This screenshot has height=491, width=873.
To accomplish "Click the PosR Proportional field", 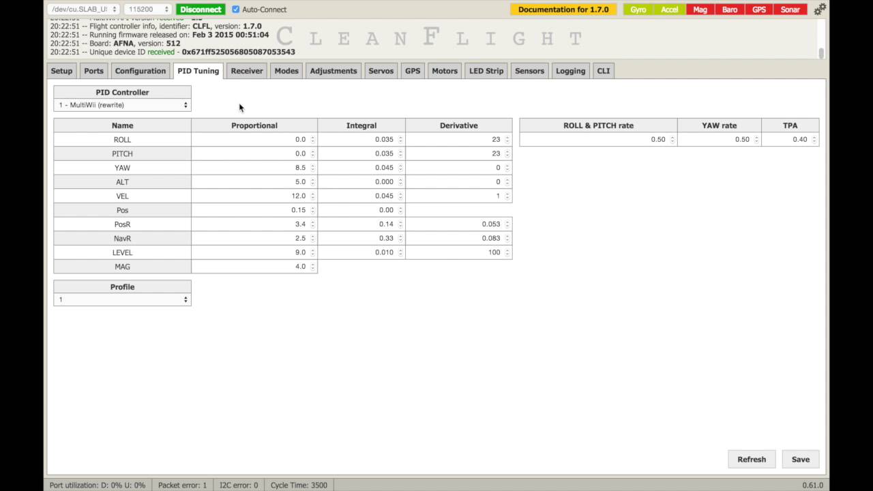I will pos(254,224).
